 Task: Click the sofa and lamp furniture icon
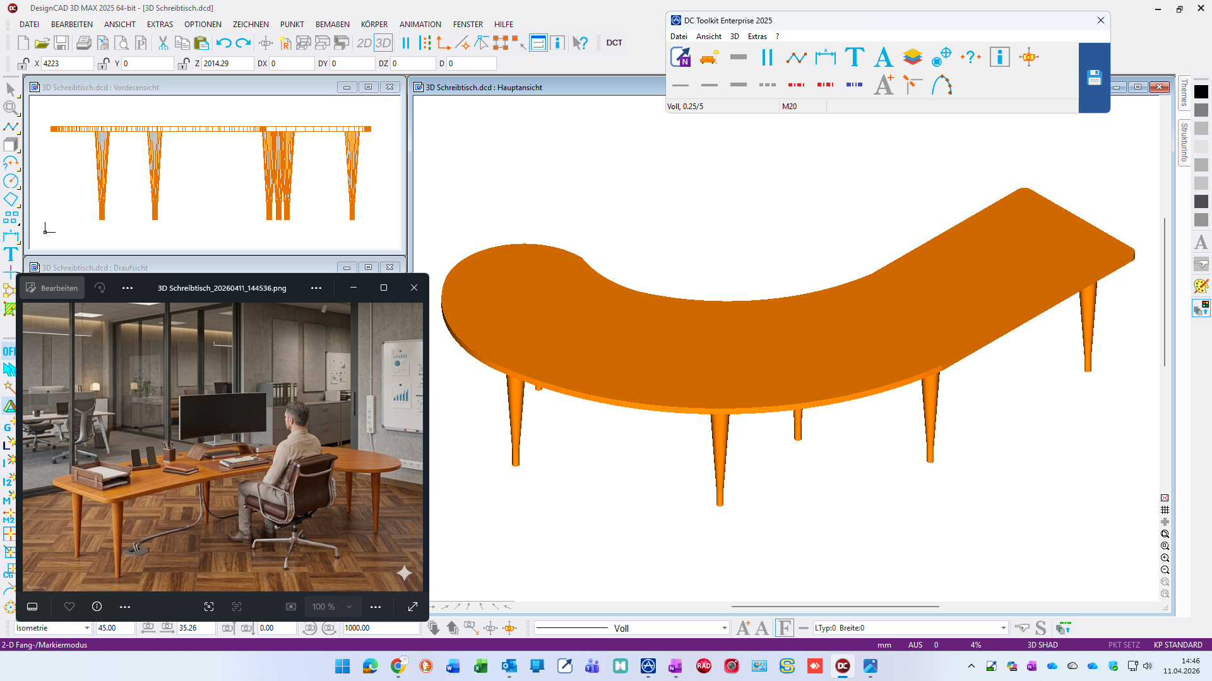pos(710,57)
